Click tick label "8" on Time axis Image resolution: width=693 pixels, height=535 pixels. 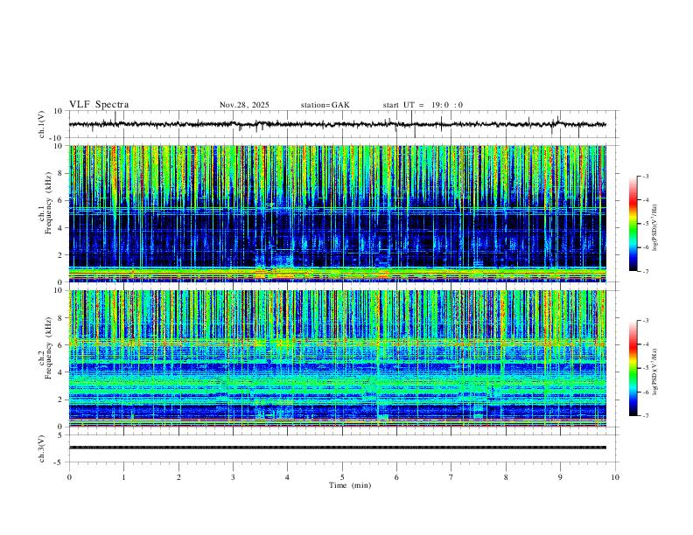tap(506, 477)
